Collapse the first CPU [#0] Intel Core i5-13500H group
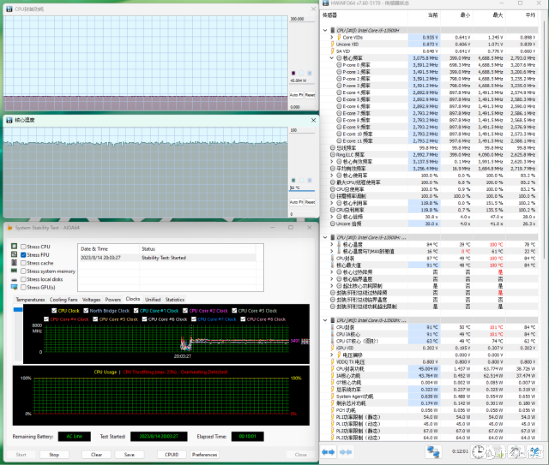The width and height of the screenshot is (549, 465). pos(325,30)
